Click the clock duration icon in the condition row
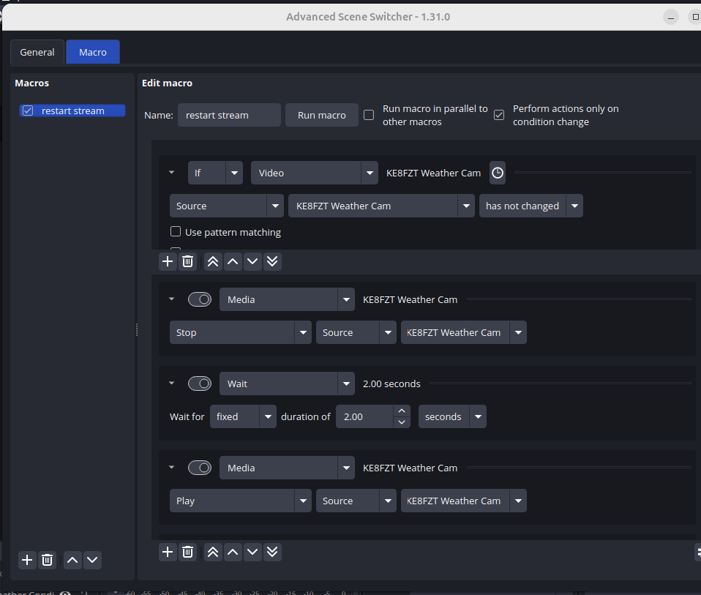The image size is (701, 595). click(x=498, y=173)
